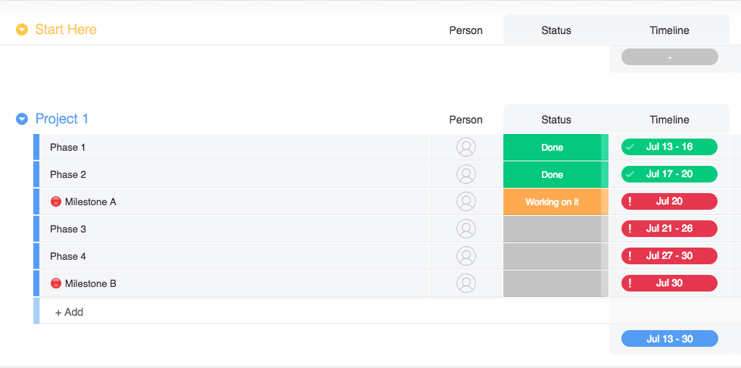Image resolution: width=741 pixels, height=368 pixels.
Task: Set status in Phase 4 empty cell
Action: (x=556, y=257)
